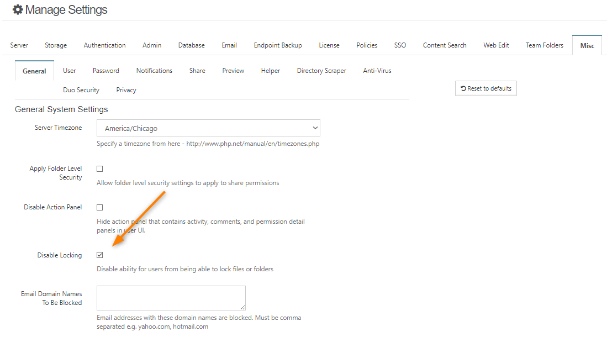Viewport: 607px width, 337px height.
Task: Switch to the License tab
Action: pyautogui.click(x=329, y=45)
